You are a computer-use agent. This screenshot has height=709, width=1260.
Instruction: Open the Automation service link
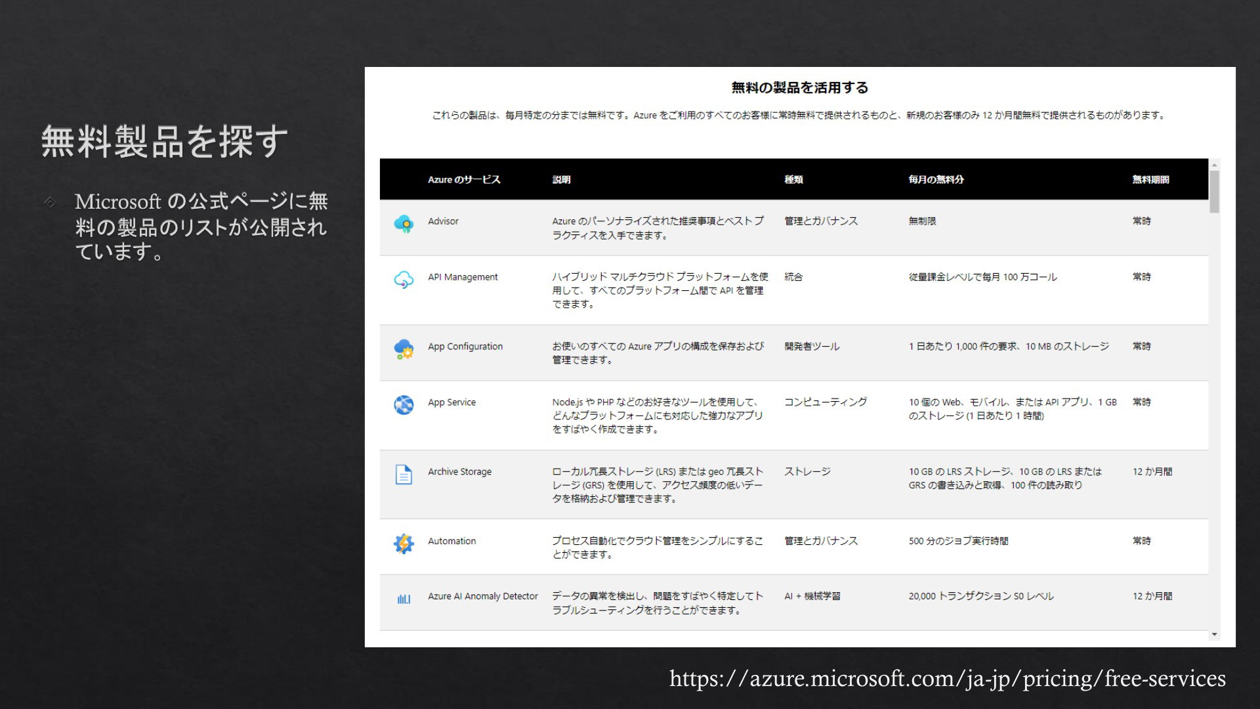(x=451, y=541)
